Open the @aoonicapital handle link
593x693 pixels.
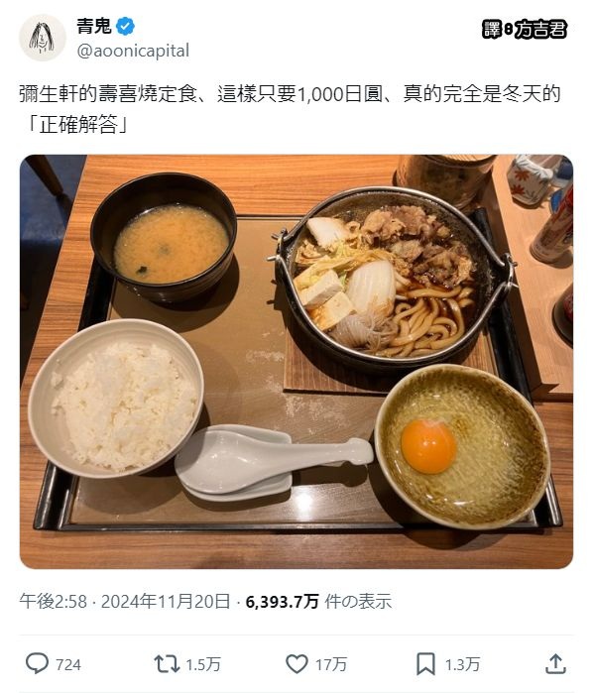tap(133, 51)
